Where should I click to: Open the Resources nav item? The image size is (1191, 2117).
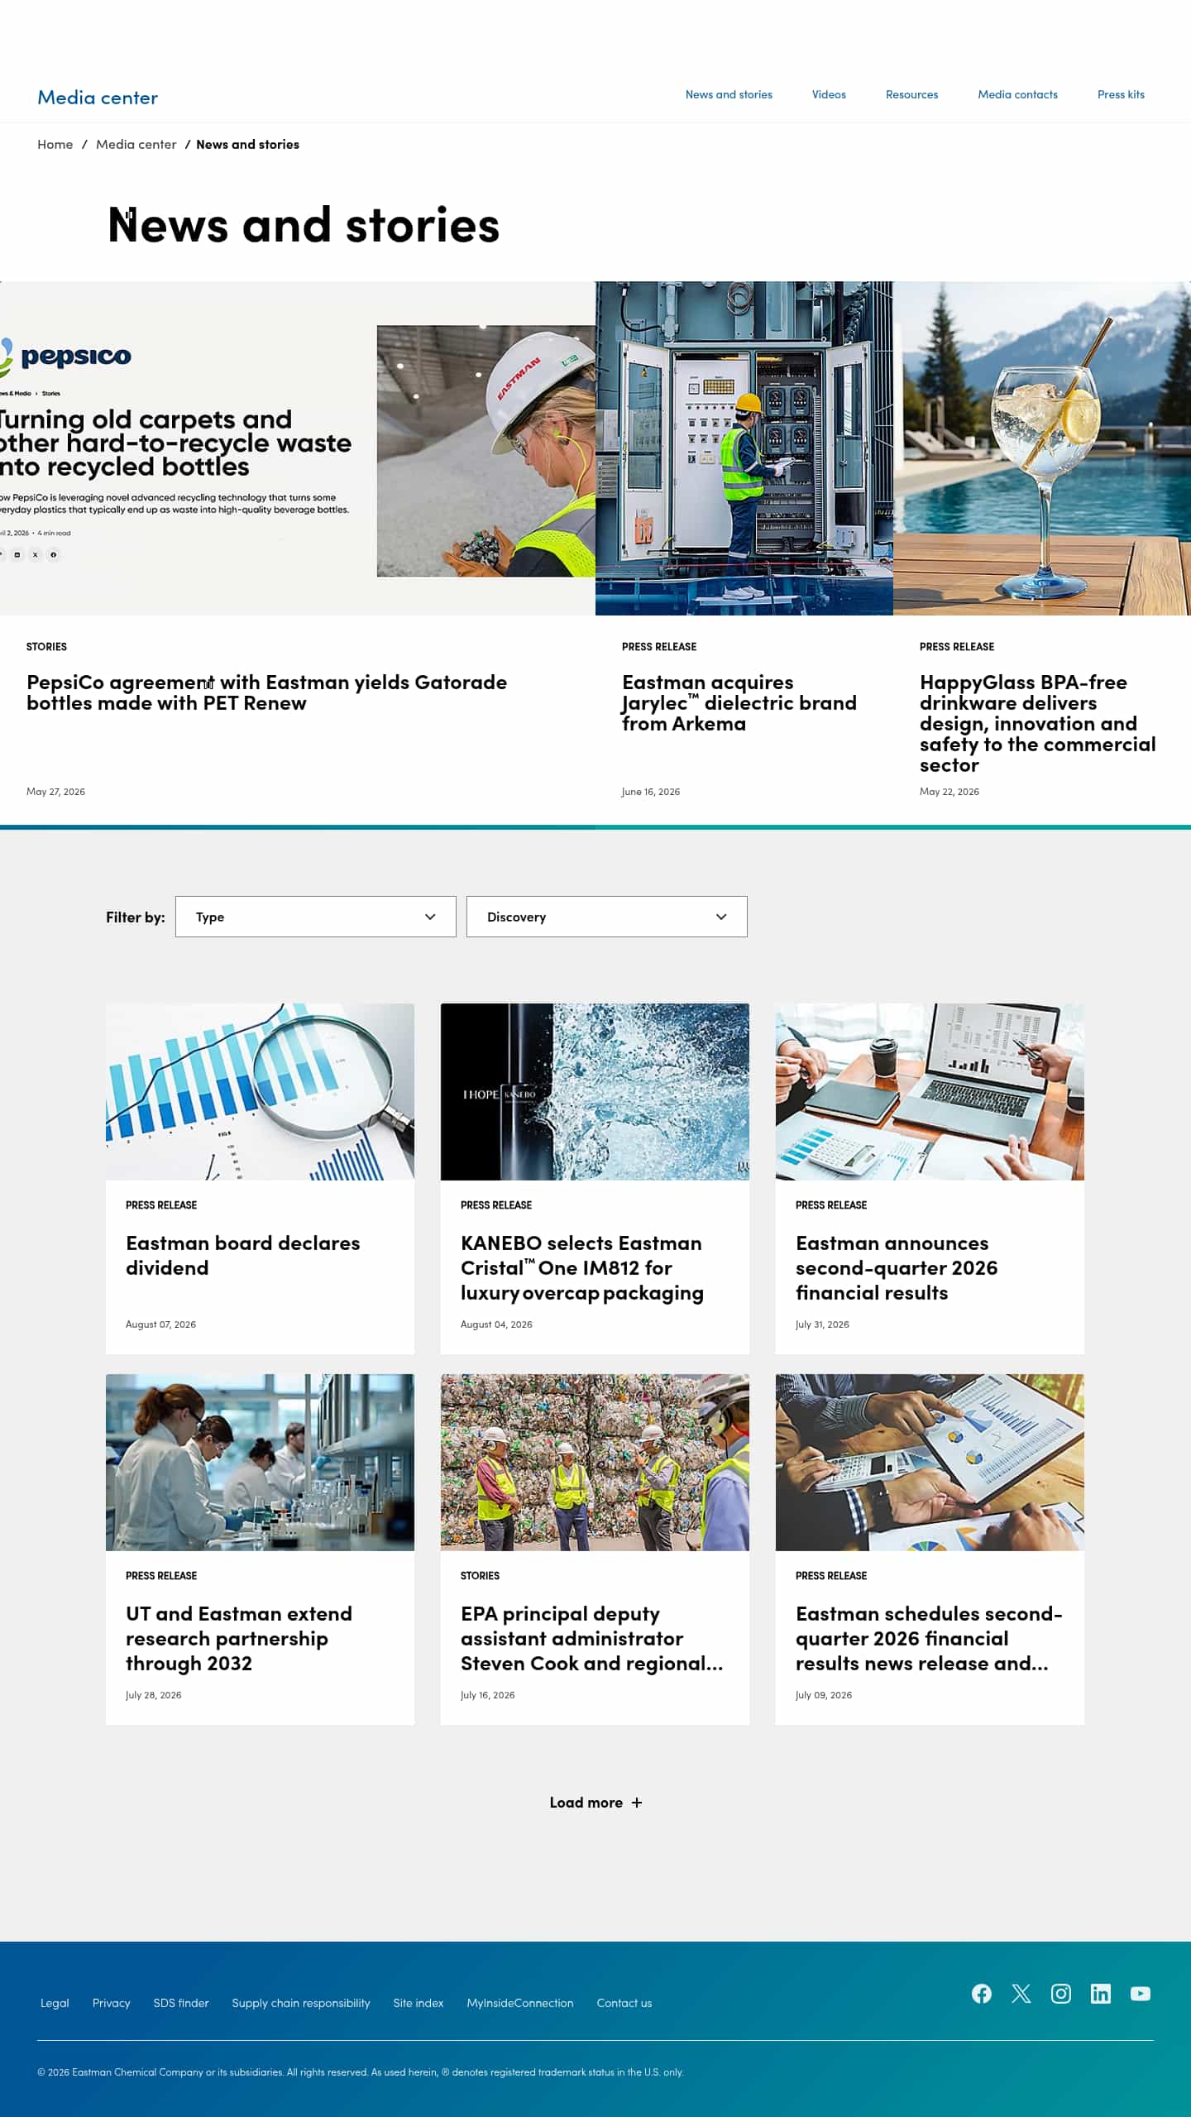[x=911, y=94]
